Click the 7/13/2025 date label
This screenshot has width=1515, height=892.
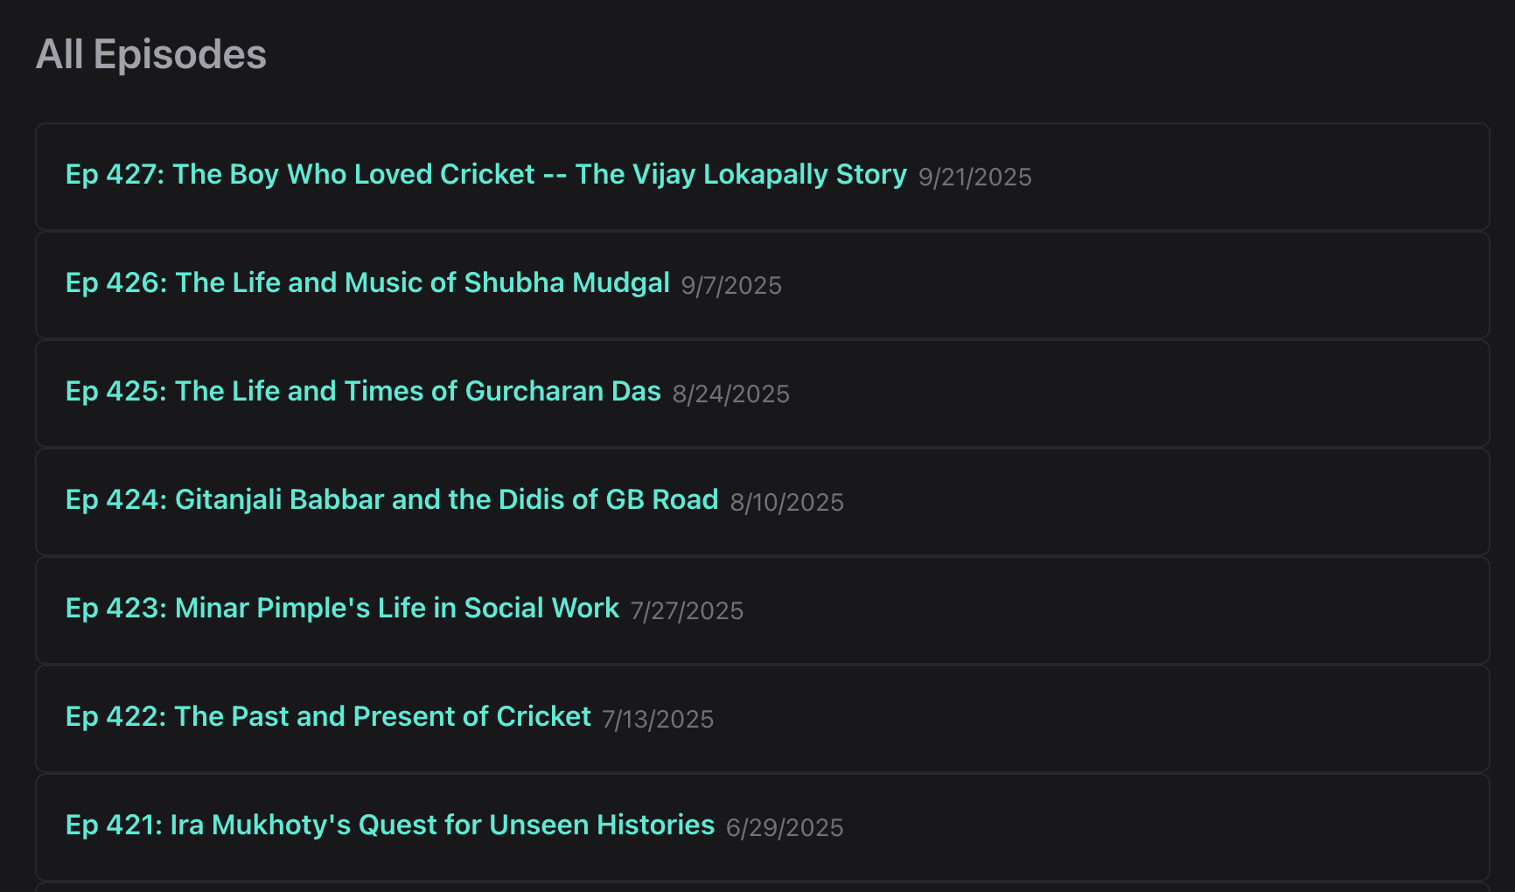tap(658, 720)
